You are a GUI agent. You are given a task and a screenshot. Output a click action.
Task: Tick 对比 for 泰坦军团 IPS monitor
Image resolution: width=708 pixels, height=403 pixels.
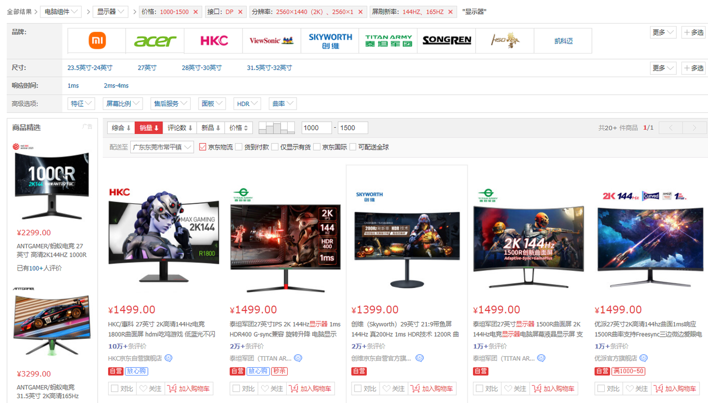click(236, 389)
